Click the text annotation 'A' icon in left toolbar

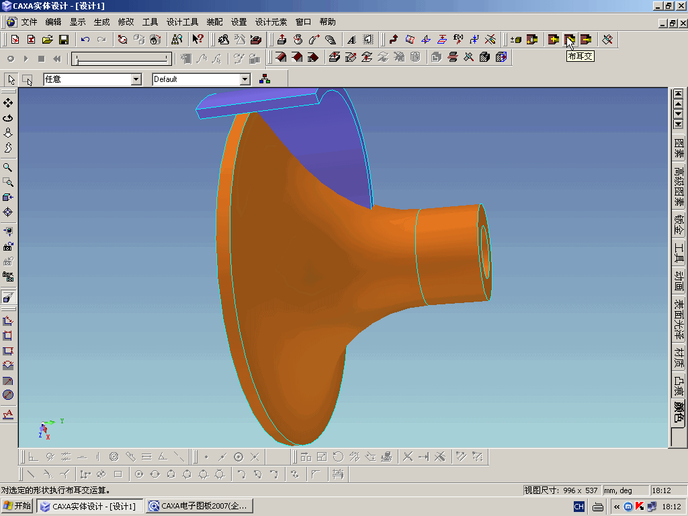coord(8,414)
